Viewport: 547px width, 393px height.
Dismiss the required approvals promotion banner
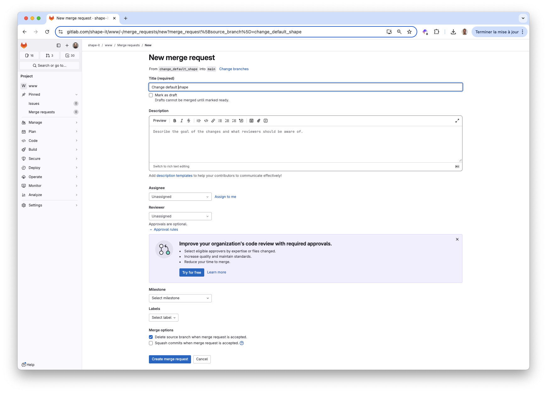coord(457,240)
